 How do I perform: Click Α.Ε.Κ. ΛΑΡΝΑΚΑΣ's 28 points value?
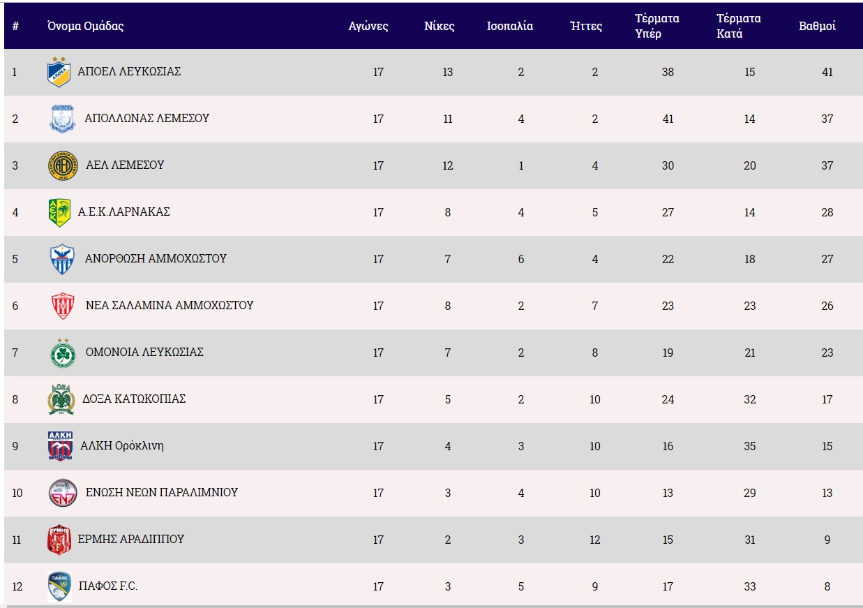coord(827,212)
